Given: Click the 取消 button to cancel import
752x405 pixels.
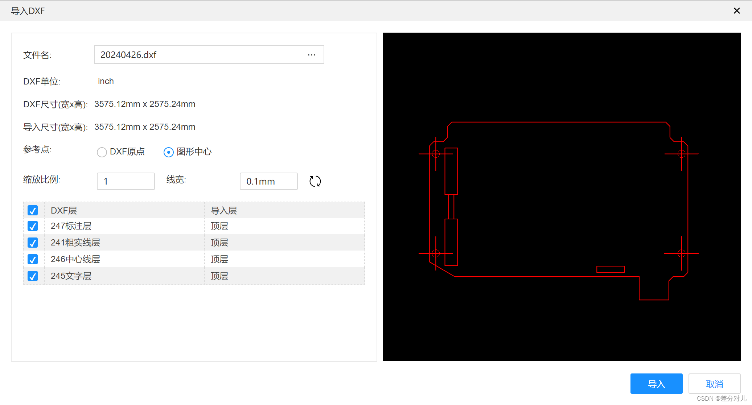Looking at the screenshot, I should [x=714, y=384].
